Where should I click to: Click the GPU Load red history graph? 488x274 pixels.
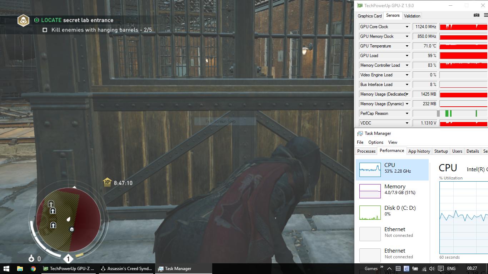[x=464, y=56]
